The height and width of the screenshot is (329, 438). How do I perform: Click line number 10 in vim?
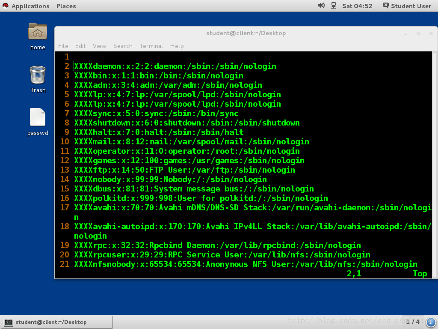(65, 141)
